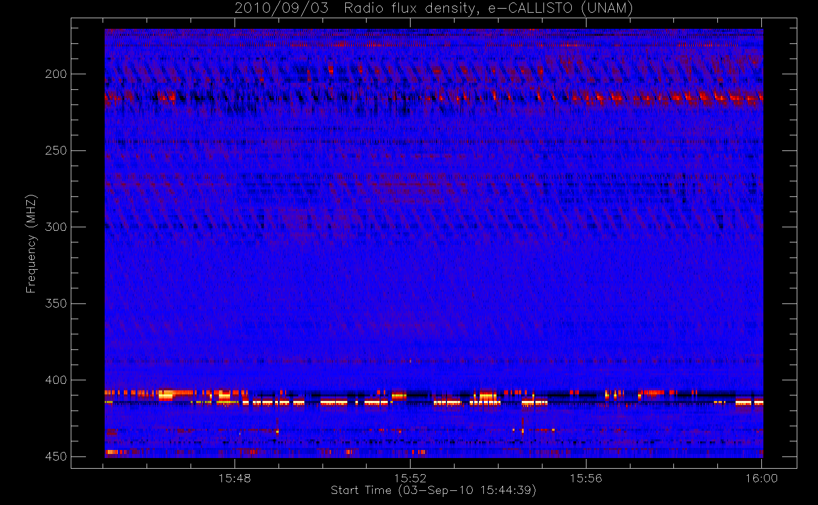Click the plot title '2010/09/03 Radio flux density, e-CALLISTO (UNAM)'

434,8
